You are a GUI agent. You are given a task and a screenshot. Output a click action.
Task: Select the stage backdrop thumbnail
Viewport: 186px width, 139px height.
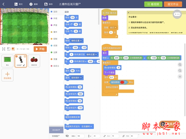(x=7, y=61)
